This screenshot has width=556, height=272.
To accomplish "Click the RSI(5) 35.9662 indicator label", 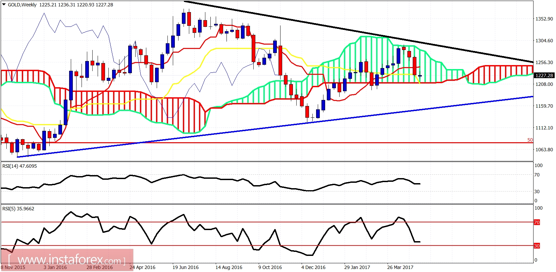I will pos(18,209).
